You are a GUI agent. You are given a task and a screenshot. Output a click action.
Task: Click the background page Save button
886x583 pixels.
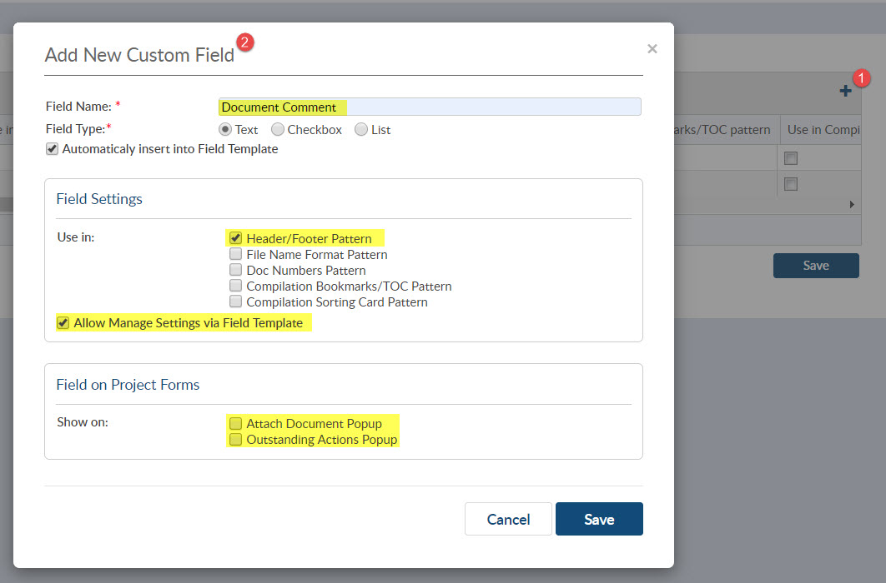pos(815,266)
